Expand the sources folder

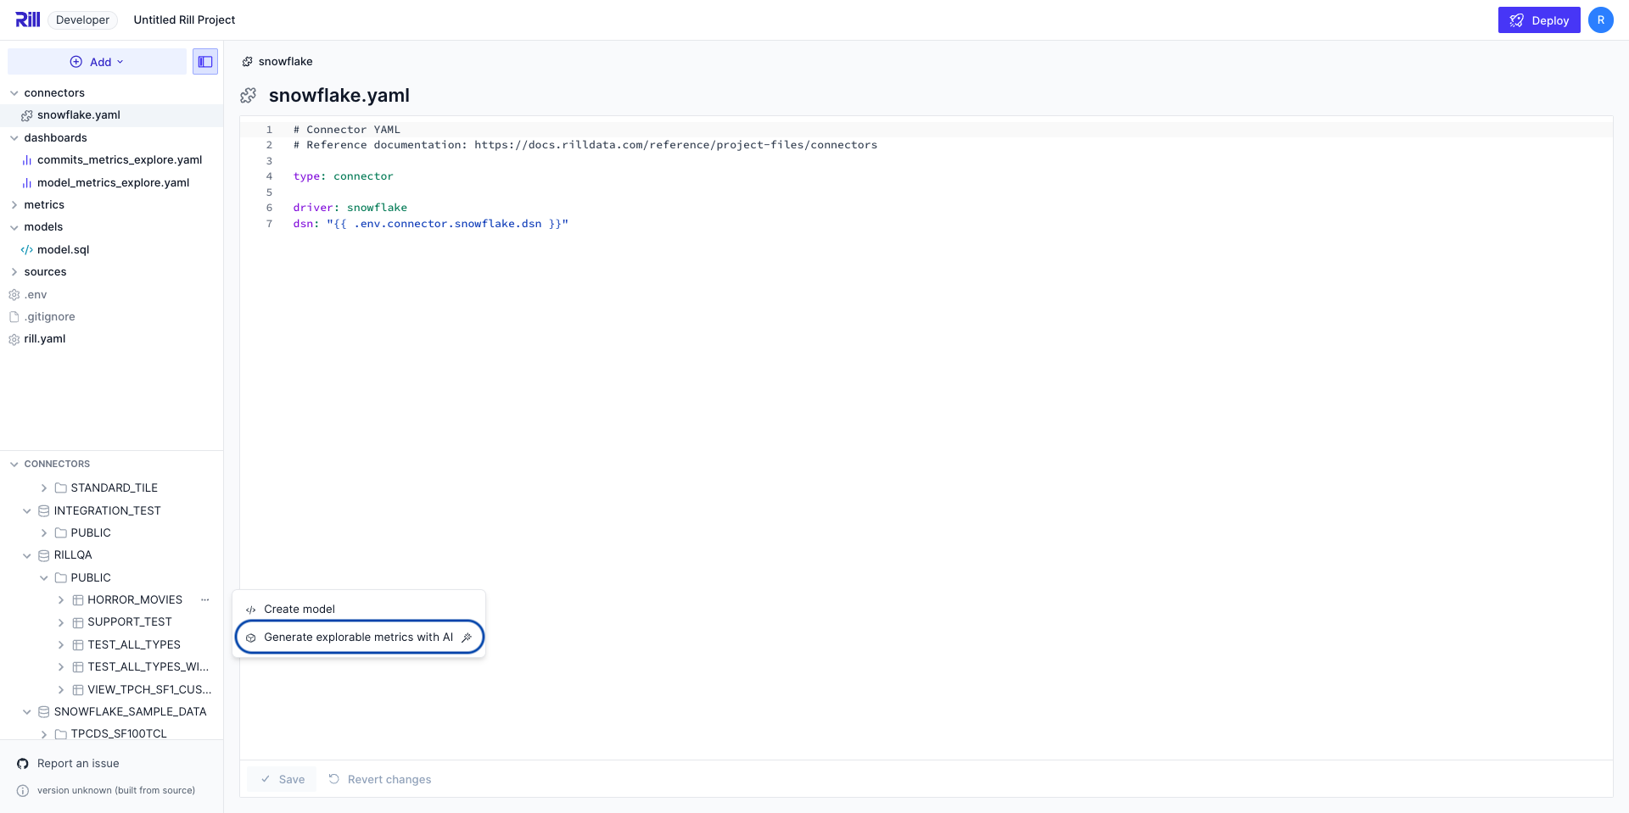[x=14, y=271]
